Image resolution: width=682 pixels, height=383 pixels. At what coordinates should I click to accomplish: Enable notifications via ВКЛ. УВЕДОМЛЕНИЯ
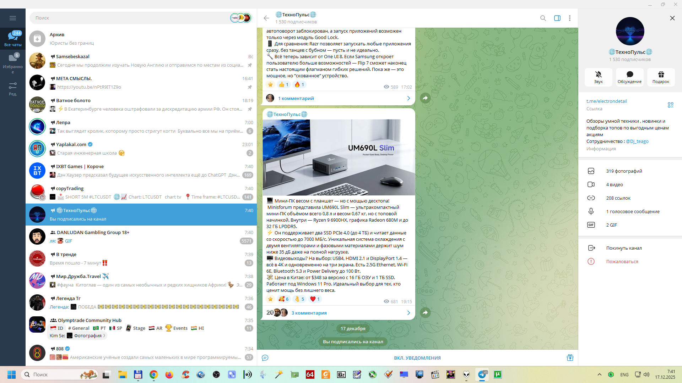pos(417,358)
